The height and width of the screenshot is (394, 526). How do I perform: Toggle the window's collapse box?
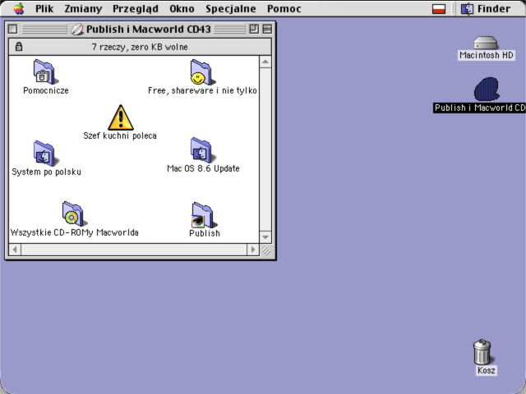[267, 30]
